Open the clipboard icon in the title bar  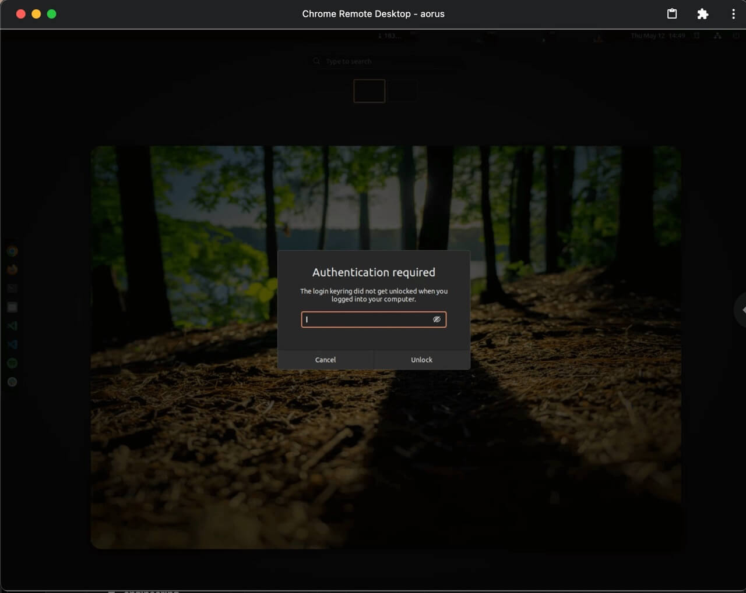(x=672, y=14)
